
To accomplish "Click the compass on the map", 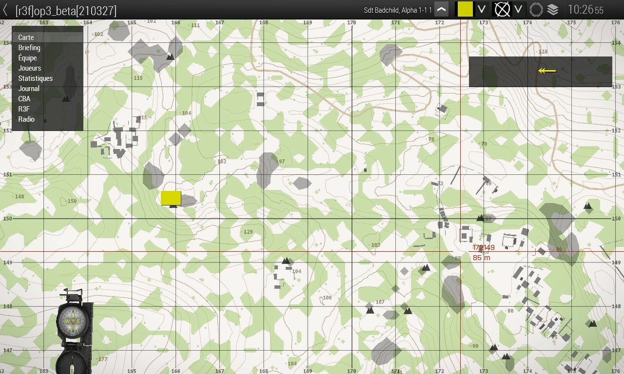I will coord(73,331).
